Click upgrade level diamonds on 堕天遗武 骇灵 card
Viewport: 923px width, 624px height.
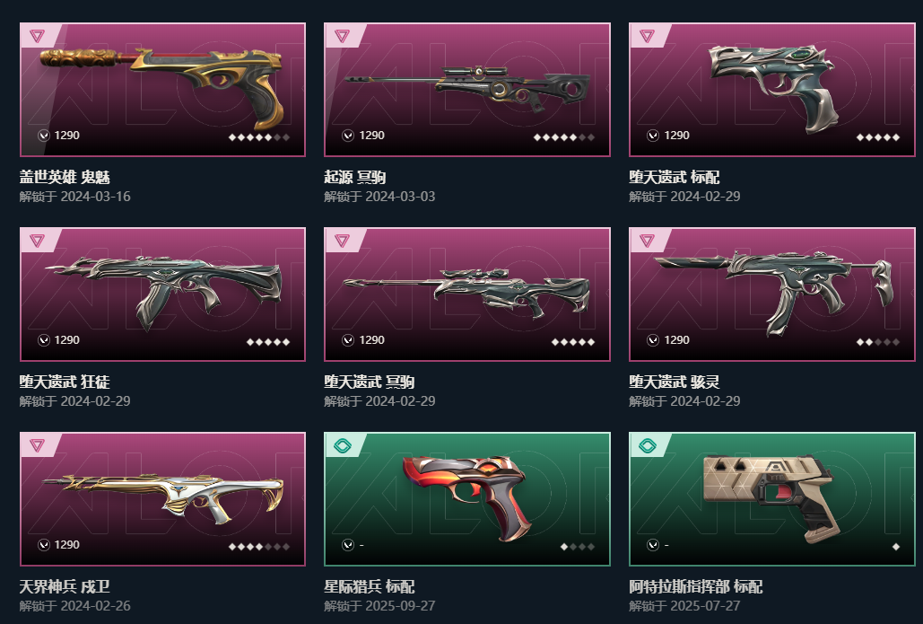(877, 342)
